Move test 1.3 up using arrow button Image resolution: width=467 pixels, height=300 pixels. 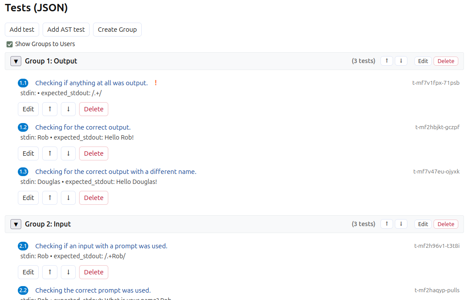(50, 198)
